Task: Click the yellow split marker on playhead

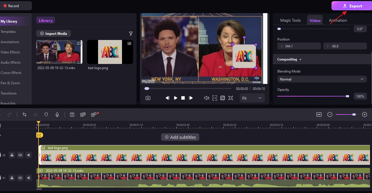Action: pos(39,135)
